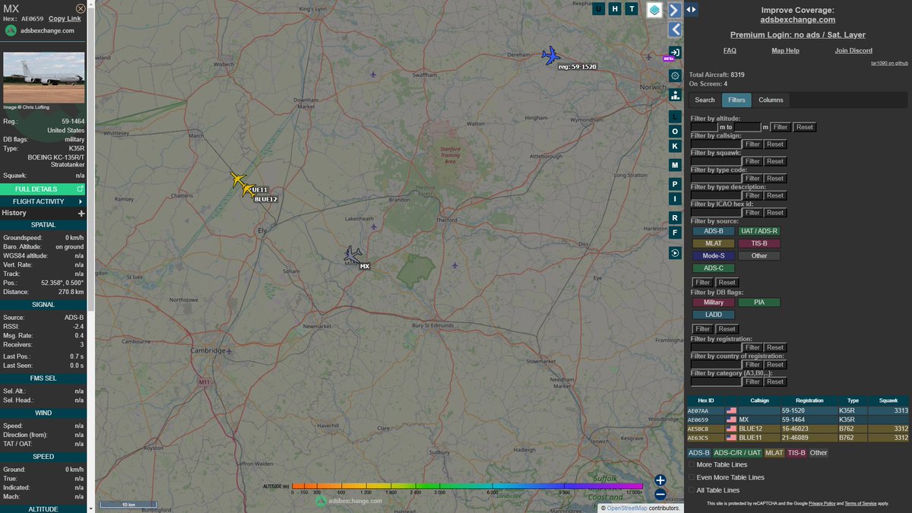Image resolution: width=912 pixels, height=513 pixels.
Task: Toggle the LADD DB flag filter
Action: click(x=713, y=314)
